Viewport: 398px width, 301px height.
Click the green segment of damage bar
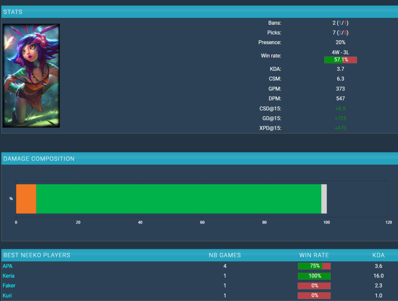(178, 199)
